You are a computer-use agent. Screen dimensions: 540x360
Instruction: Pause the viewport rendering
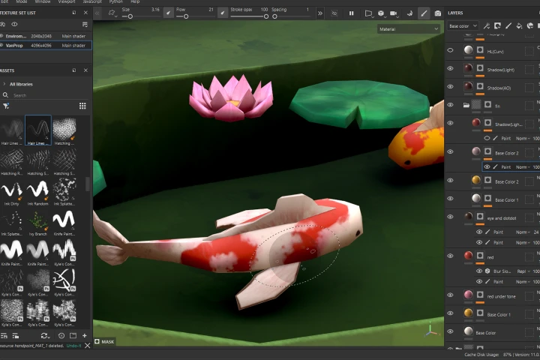(351, 13)
